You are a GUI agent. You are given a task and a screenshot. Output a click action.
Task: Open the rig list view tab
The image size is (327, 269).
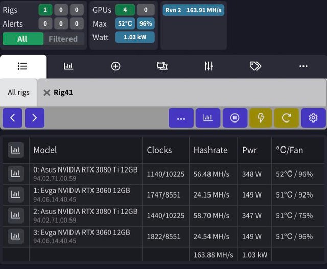[x=23, y=66]
